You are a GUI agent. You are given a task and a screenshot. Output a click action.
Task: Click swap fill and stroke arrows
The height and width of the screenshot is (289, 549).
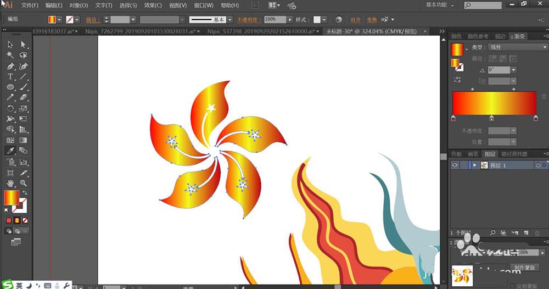[x=25, y=193]
